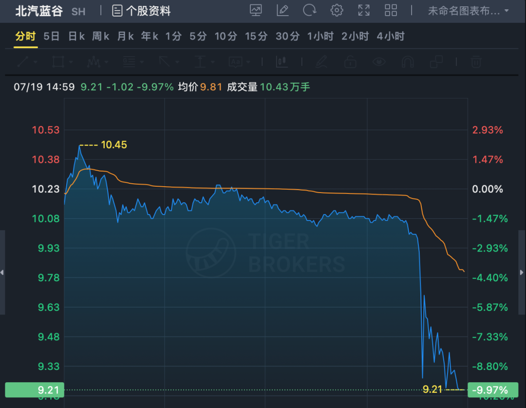Click the 10.45 intraday high marker
The width and height of the screenshot is (526, 408).
coord(113,145)
